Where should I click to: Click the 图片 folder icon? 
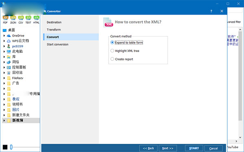[9, 110]
